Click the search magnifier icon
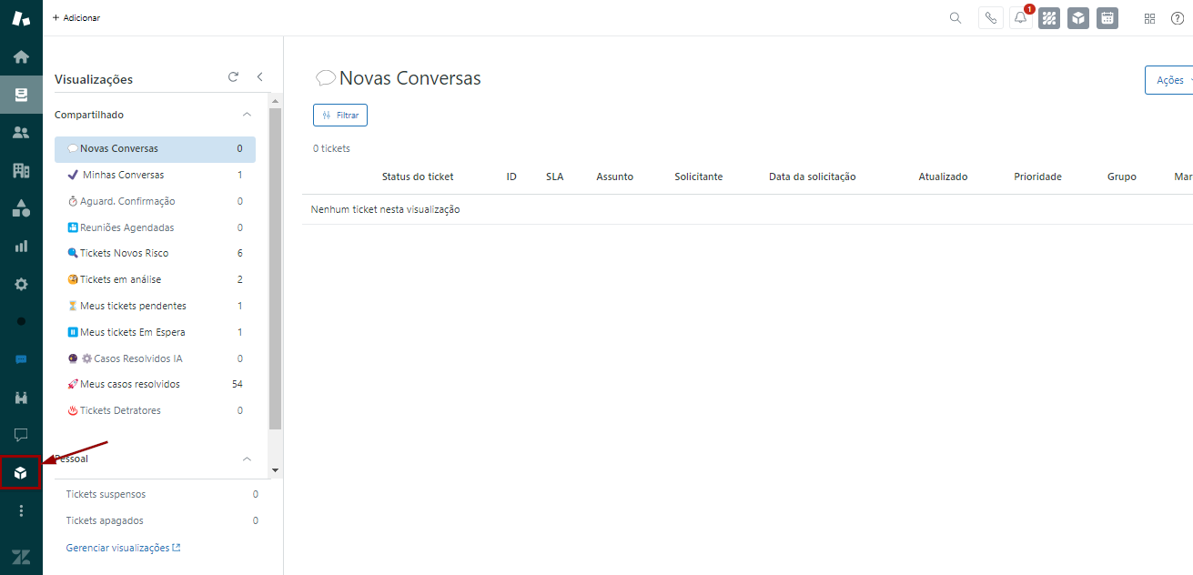 coord(955,18)
